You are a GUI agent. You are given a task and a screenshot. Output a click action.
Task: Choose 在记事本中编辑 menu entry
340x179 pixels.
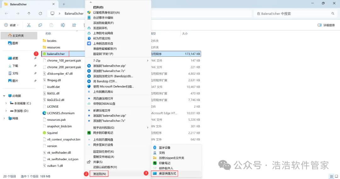[103, 18]
